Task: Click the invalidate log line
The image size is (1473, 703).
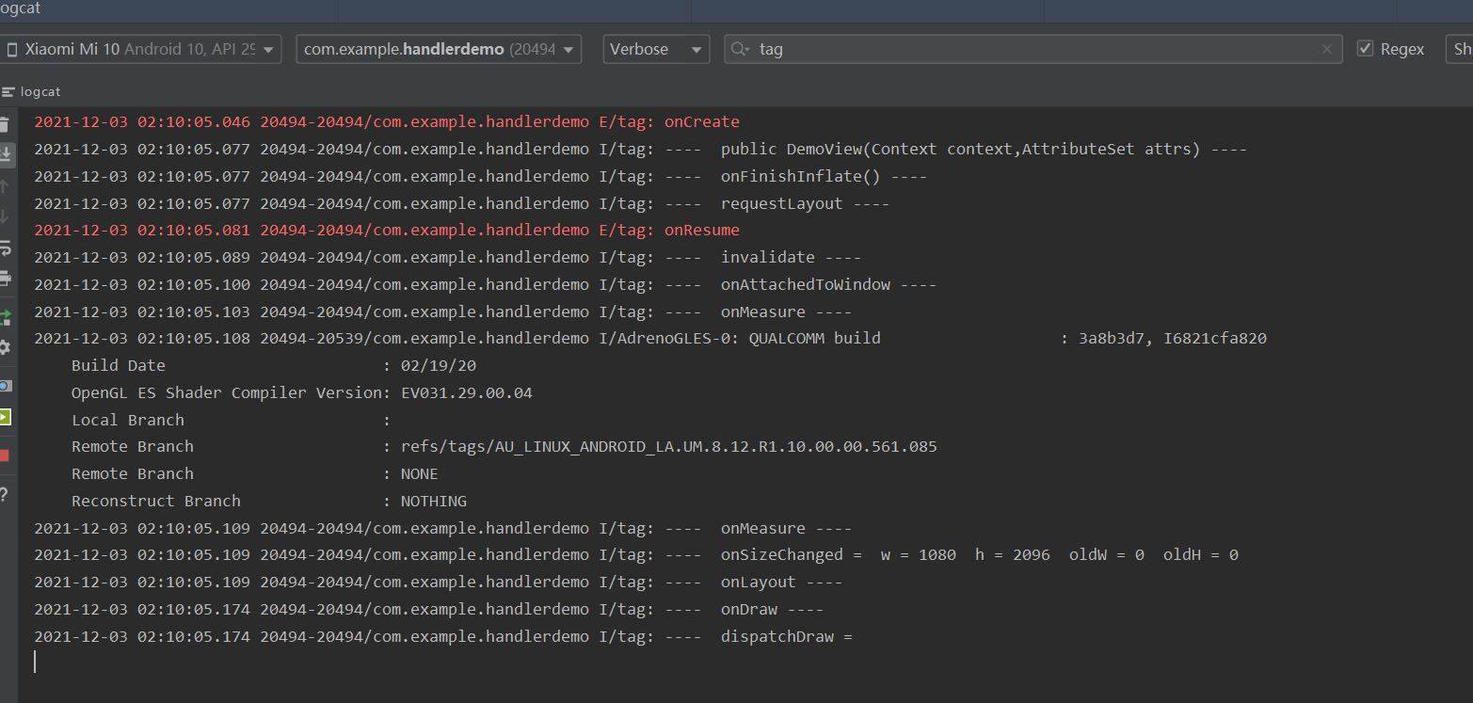Action: point(447,257)
